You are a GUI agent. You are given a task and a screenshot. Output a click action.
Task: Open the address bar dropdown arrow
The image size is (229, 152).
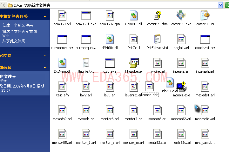220,5
